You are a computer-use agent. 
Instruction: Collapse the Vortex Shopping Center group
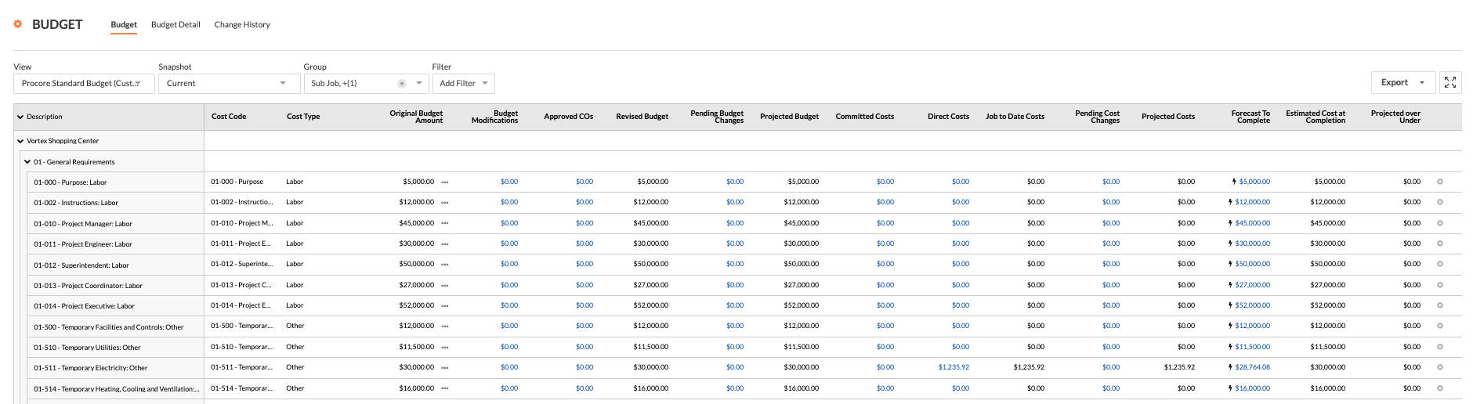(x=20, y=141)
